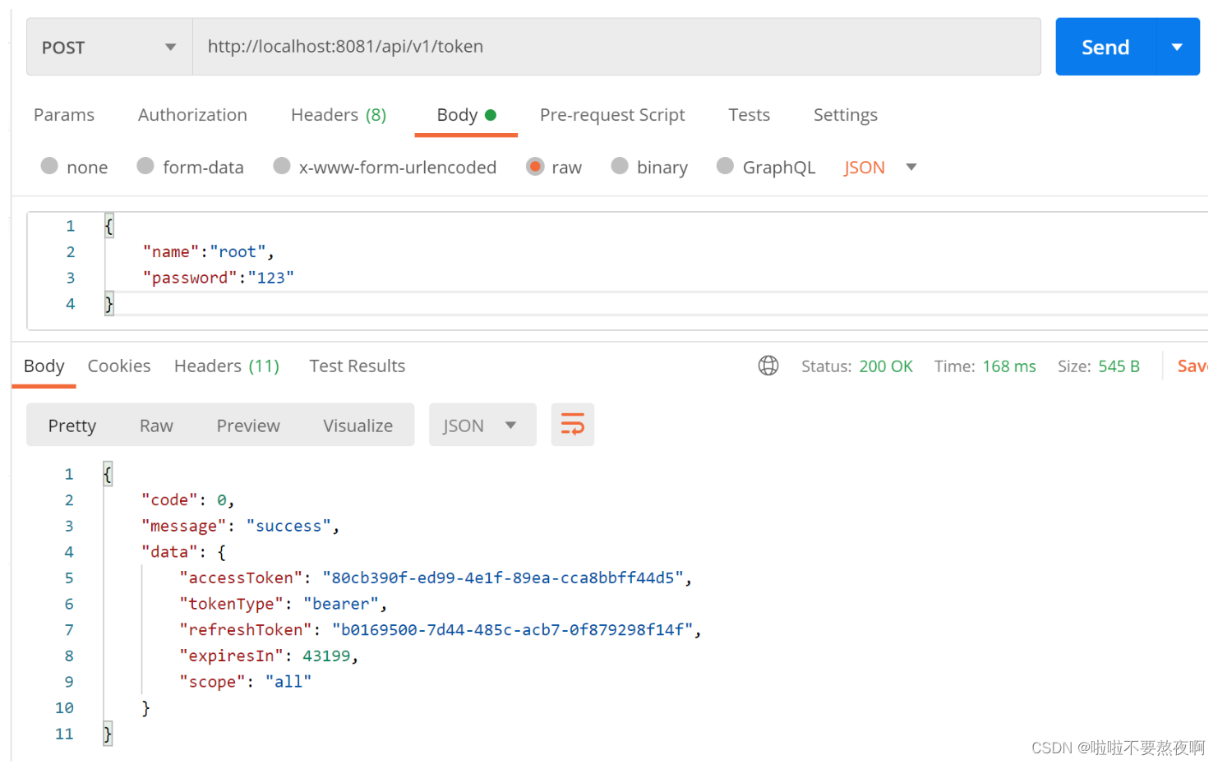Image resolution: width=1218 pixels, height=764 pixels.
Task: Open the Pre-request Script tab
Action: coord(612,115)
